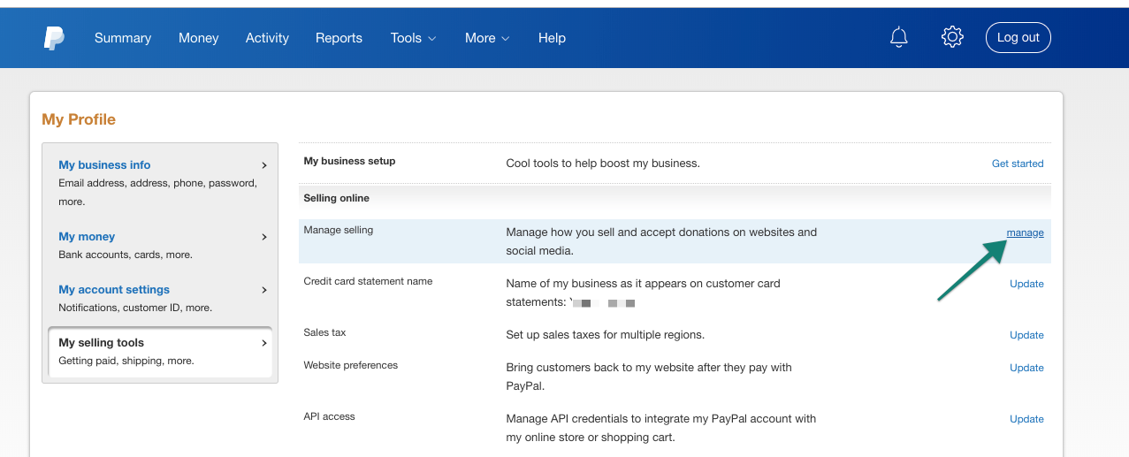Select My money in the sidebar
The height and width of the screenshot is (457, 1129).
point(87,237)
